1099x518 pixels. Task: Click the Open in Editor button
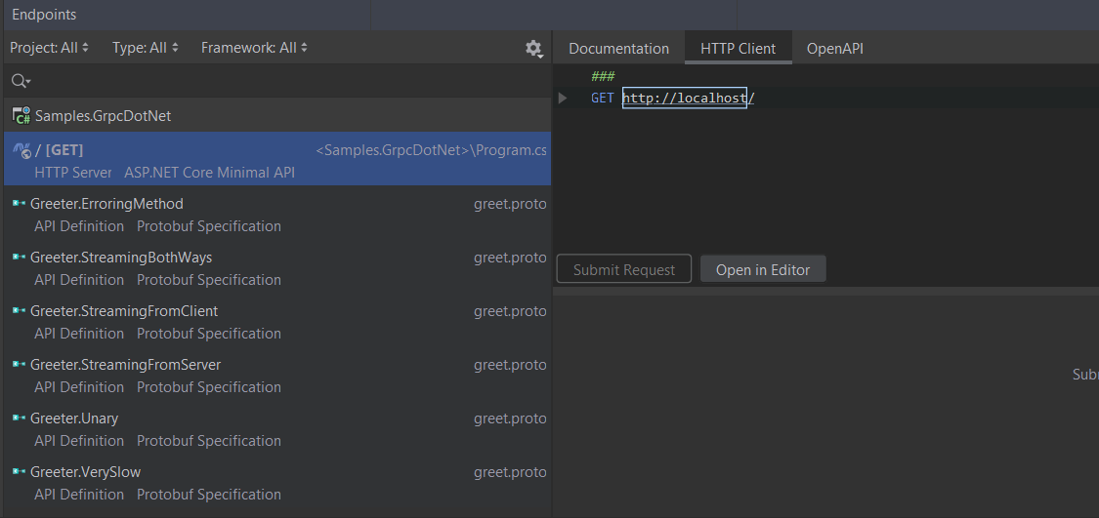point(763,269)
